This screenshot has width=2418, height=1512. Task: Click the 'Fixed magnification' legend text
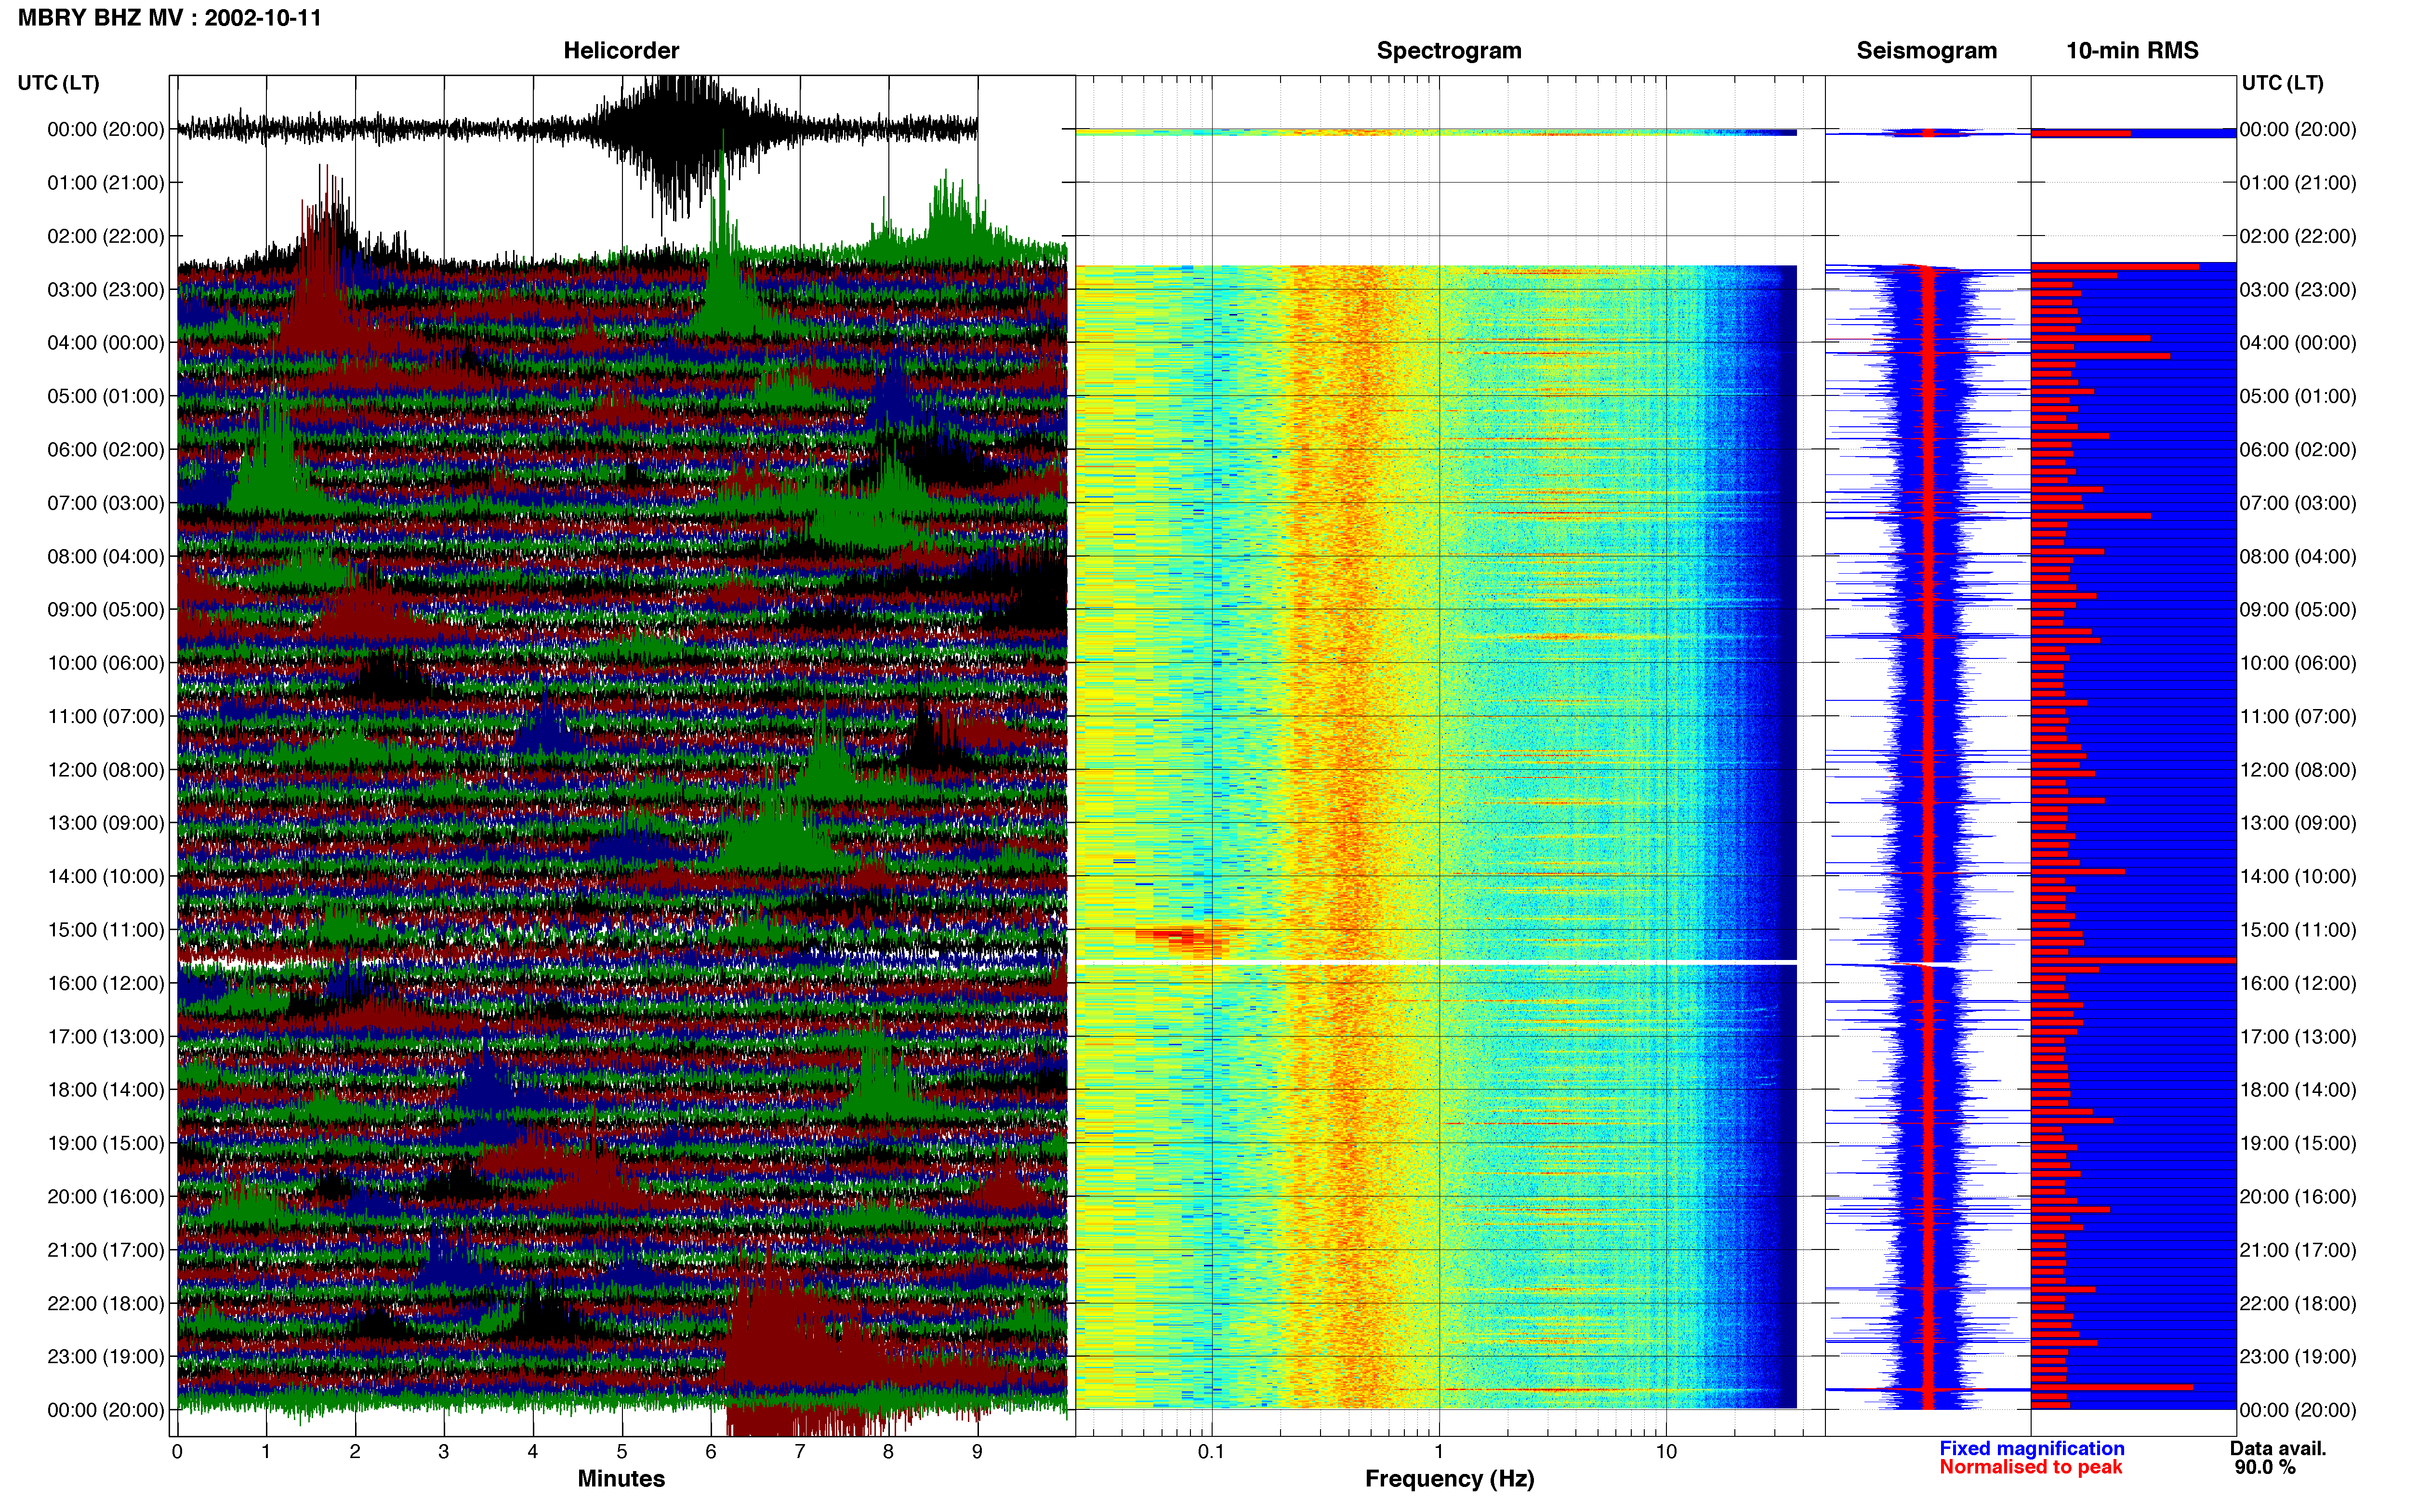2031,1449
